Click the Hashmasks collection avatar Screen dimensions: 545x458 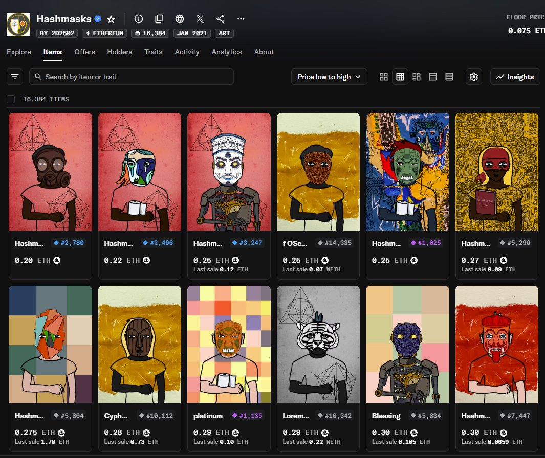pos(18,25)
